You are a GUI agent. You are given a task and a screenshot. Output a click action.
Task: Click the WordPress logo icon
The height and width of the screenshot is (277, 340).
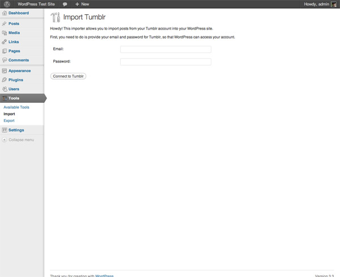[x=7, y=4]
